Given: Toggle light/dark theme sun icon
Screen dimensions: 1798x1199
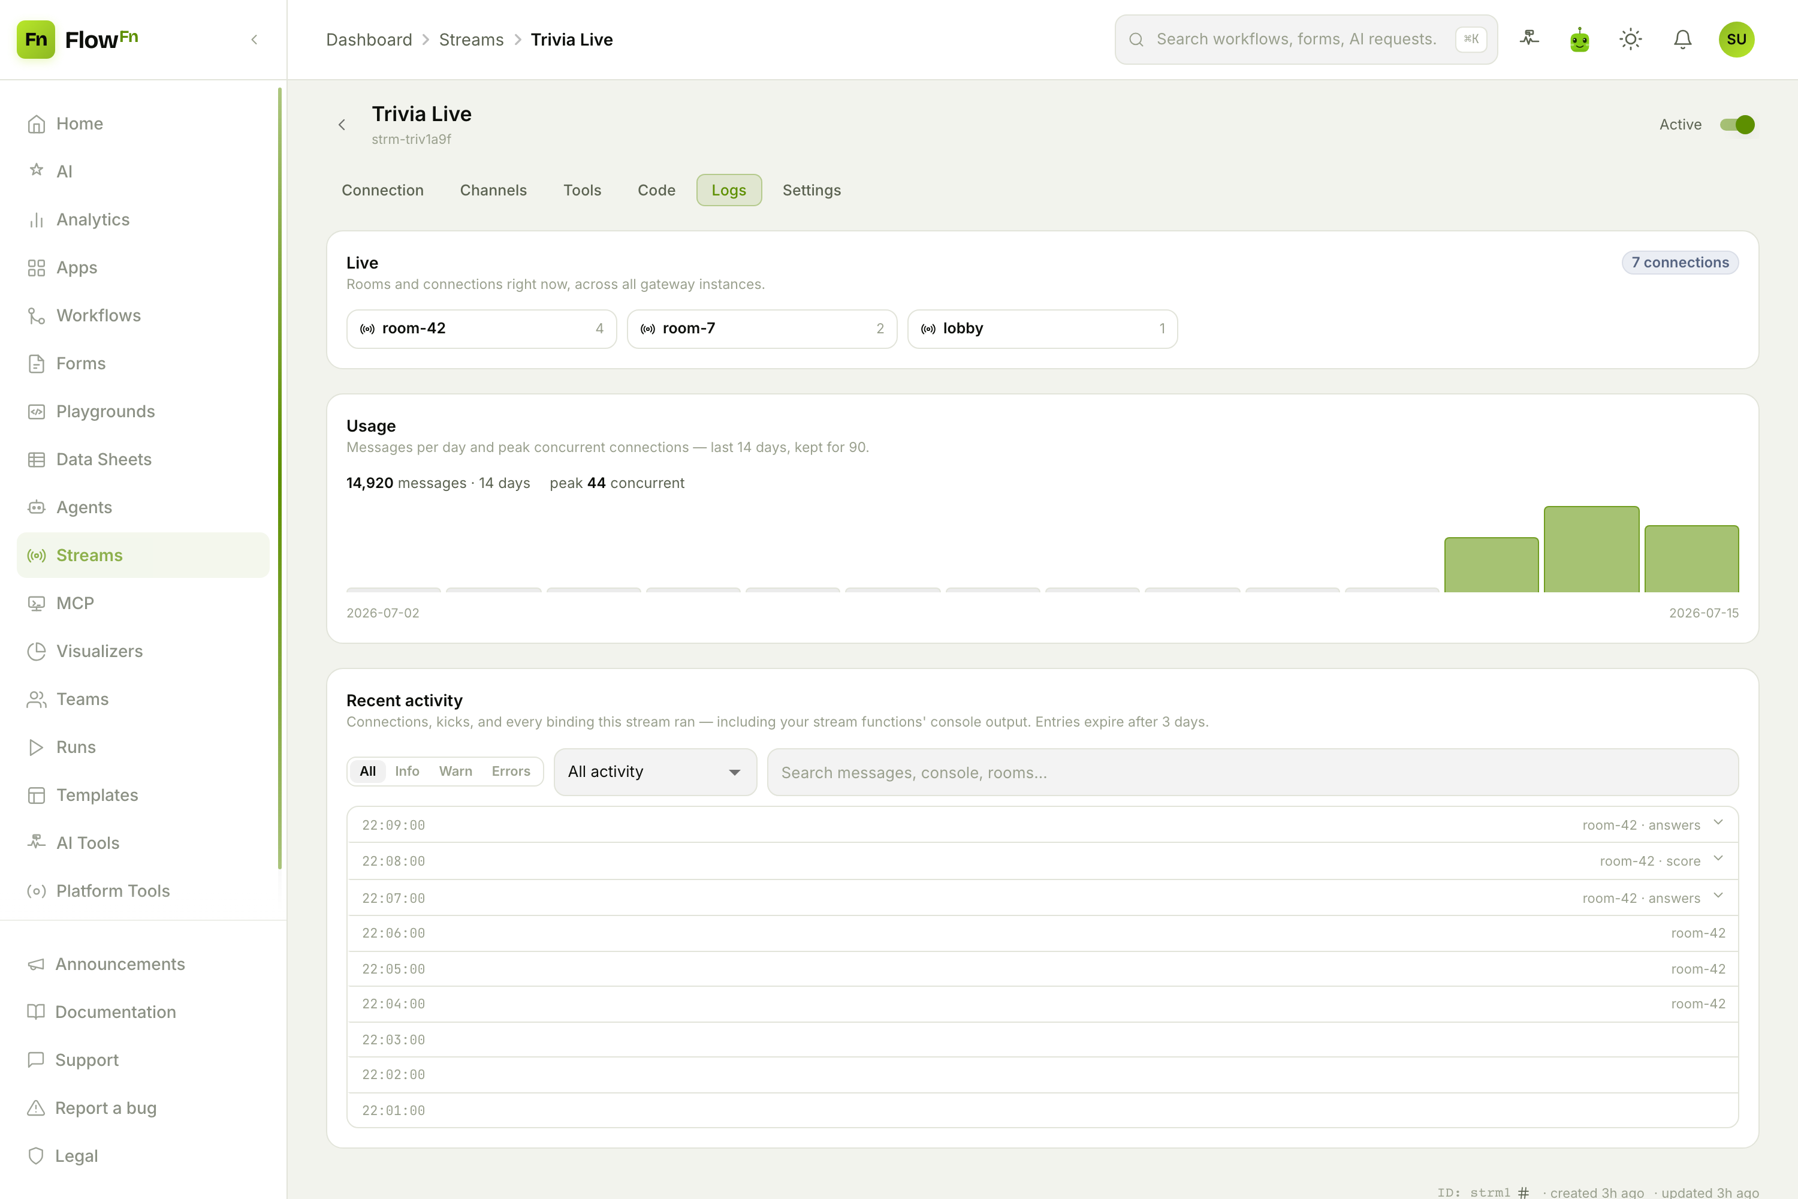Looking at the screenshot, I should [x=1631, y=39].
